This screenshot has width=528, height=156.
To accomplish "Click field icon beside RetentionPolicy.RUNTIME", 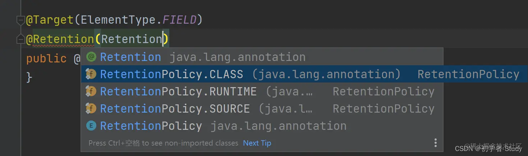I will pos(91,91).
